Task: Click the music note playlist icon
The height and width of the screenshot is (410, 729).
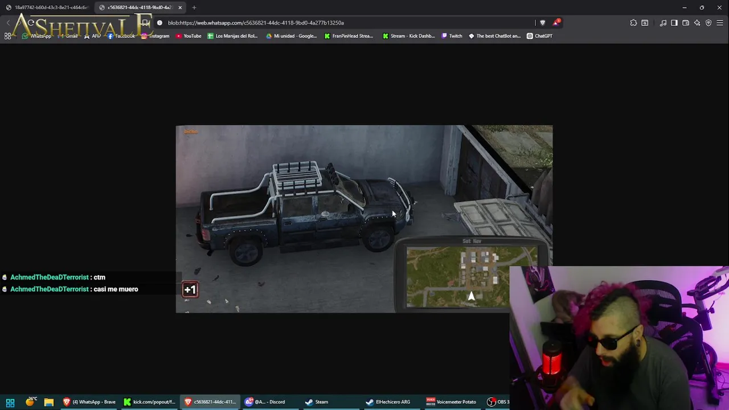Action: point(663,23)
